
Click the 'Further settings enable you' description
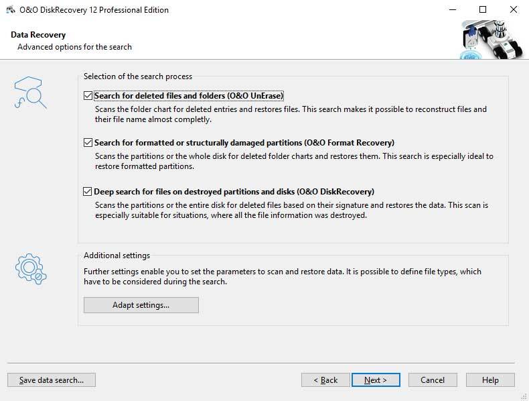point(283,276)
